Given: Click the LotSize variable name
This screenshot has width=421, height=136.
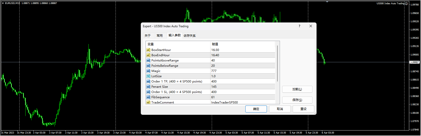Looking at the screenshot, I should tap(156, 76).
